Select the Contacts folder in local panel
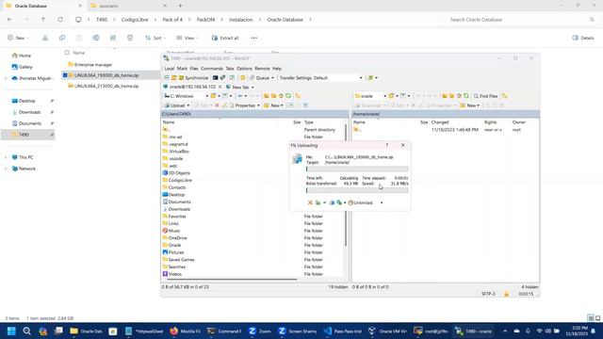 click(174, 187)
